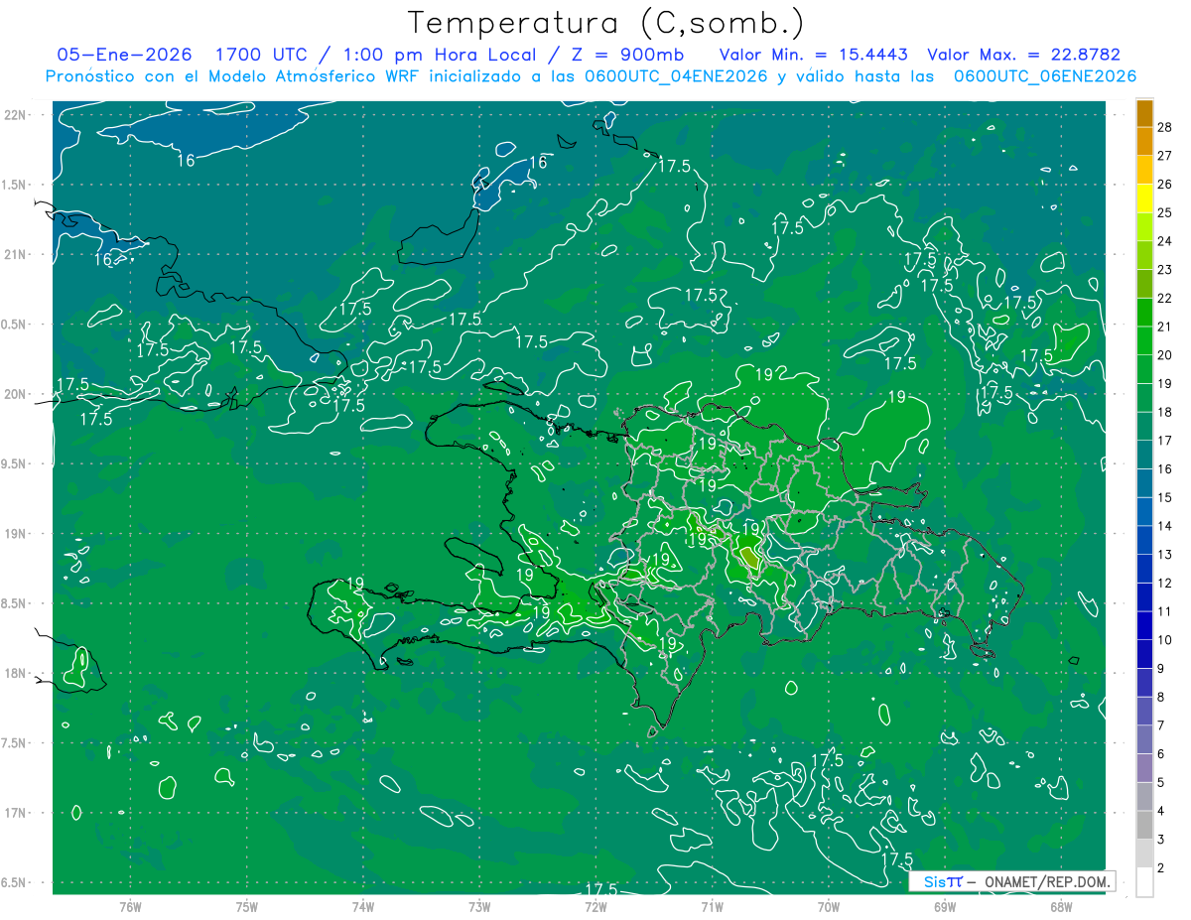Pick the gray swatch between 3 and 4
Image resolution: width=1191 pixels, height=920 pixels.
click(1144, 826)
